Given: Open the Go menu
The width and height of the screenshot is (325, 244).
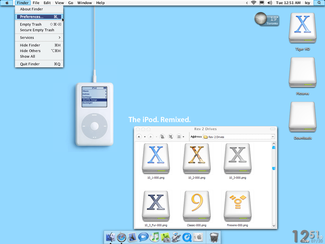Looking at the screenshot, I should (71, 3).
